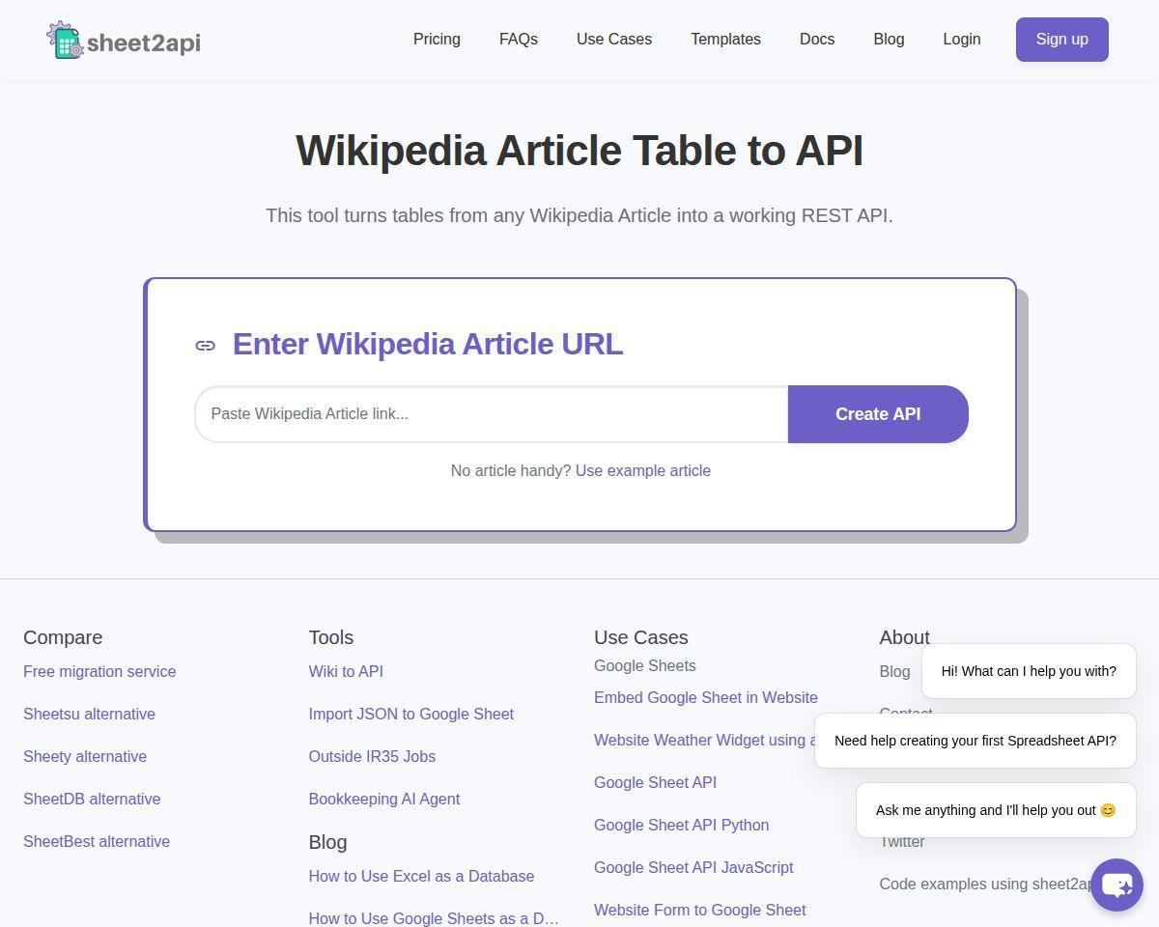Open Google Sheet API JavaScript link

[x=693, y=867]
